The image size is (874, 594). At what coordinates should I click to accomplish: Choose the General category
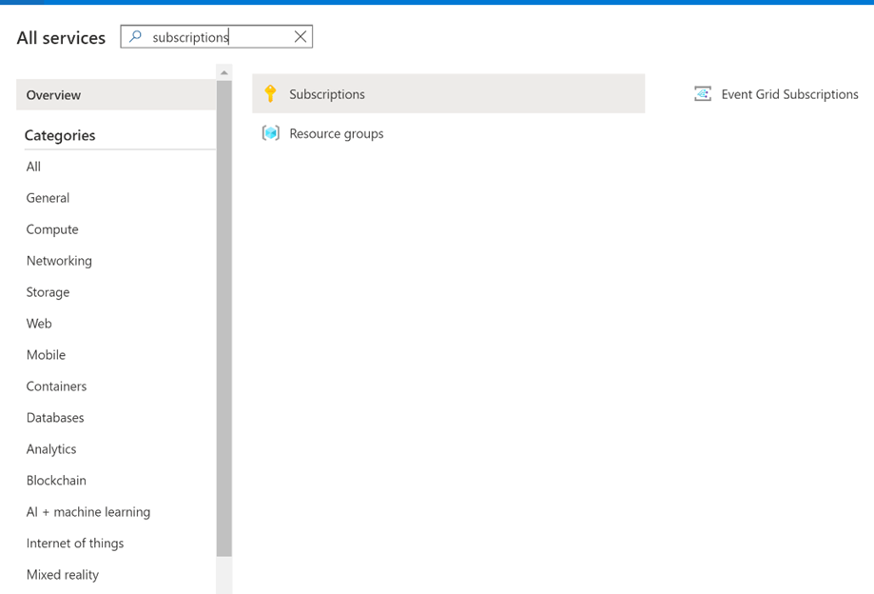[49, 198]
